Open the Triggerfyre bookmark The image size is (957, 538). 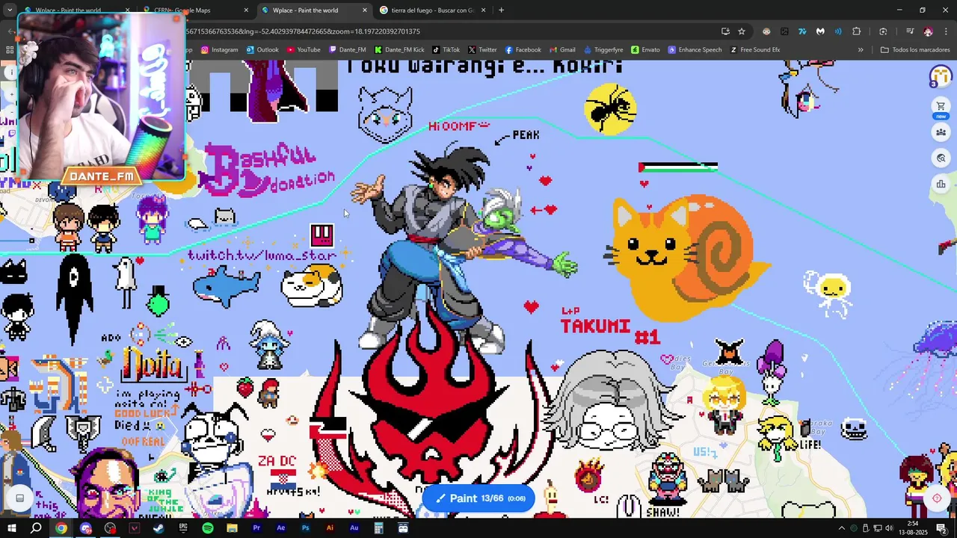click(603, 50)
